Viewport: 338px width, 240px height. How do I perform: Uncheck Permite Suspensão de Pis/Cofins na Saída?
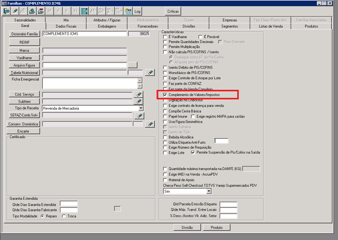[193, 152]
